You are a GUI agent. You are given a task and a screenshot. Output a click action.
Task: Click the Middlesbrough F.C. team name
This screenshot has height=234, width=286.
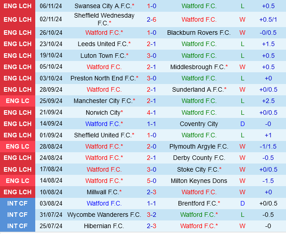[197, 67]
